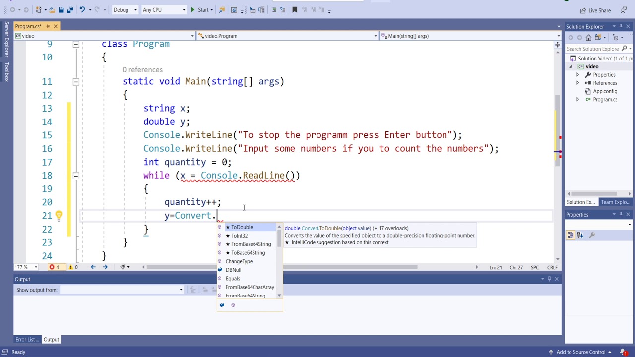Click the Save icon in the toolbar
Image resolution: width=635 pixels, height=357 pixels.
pyautogui.click(x=61, y=10)
